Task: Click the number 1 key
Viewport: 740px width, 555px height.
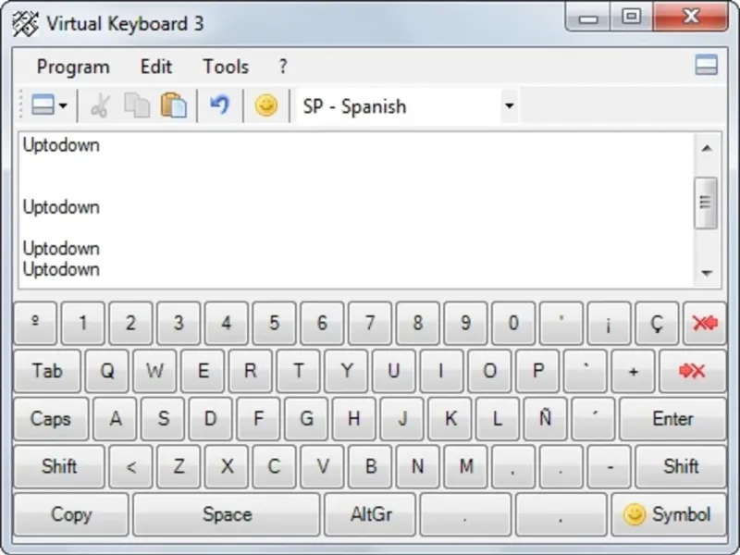Action: point(83,323)
